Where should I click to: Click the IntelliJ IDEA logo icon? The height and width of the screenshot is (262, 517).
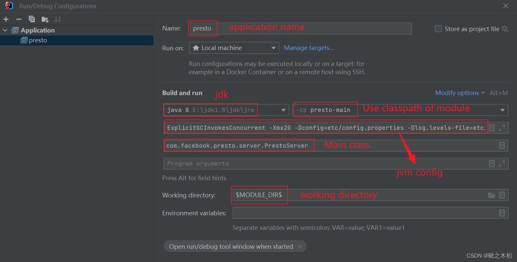[9, 6]
